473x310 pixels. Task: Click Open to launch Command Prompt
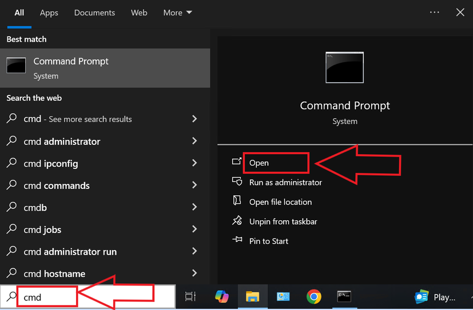click(x=259, y=163)
